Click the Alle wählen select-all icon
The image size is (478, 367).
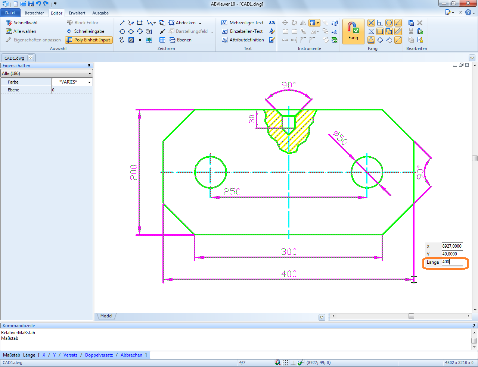(x=9, y=31)
